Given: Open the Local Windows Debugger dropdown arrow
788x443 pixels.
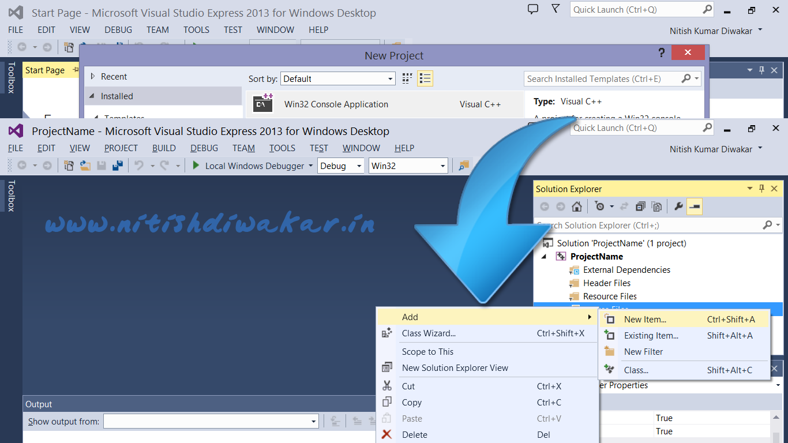Looking at the screenshot, I should (310, 166).
